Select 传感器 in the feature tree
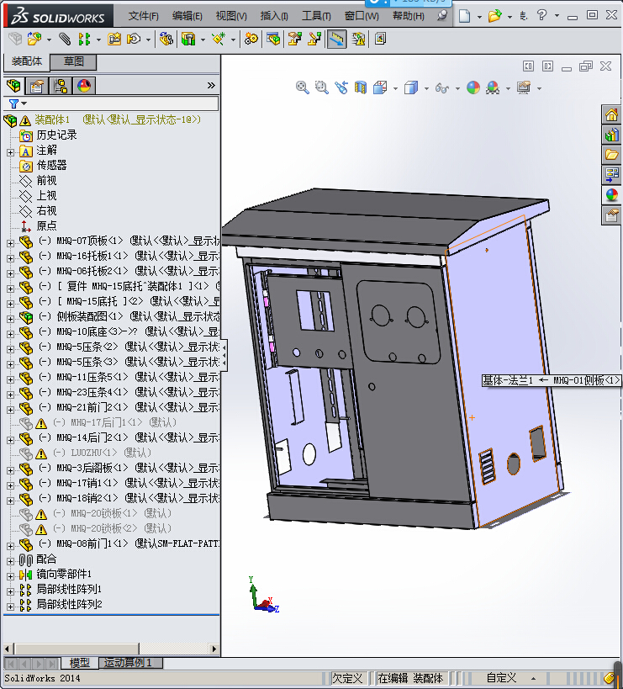Viewport: 623px width, 689px height. point(51,165)
